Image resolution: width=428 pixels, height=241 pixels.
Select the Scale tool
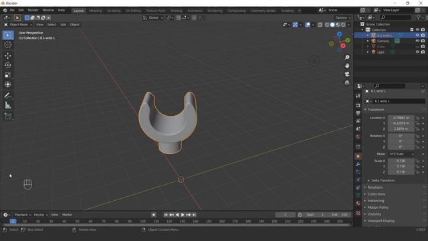(8, 75)
